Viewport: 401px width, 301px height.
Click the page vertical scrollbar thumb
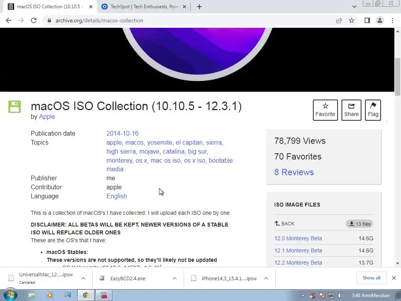(x=397, y=77)
